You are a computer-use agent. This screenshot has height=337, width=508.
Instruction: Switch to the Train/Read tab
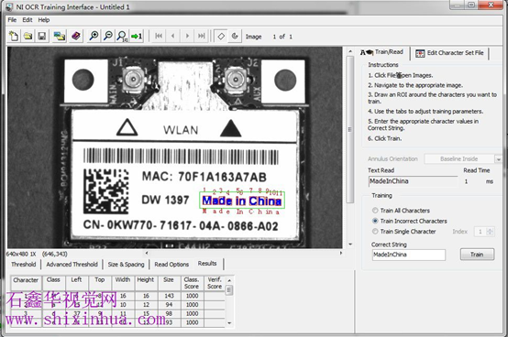point(382,52)
